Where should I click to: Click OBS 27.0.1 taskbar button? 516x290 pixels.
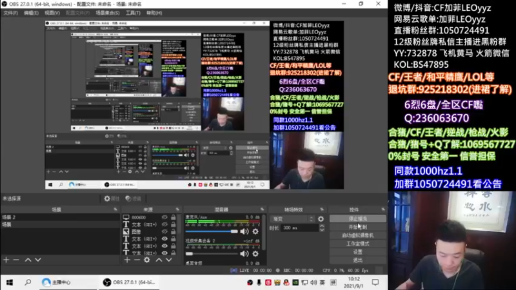(129, 282)
